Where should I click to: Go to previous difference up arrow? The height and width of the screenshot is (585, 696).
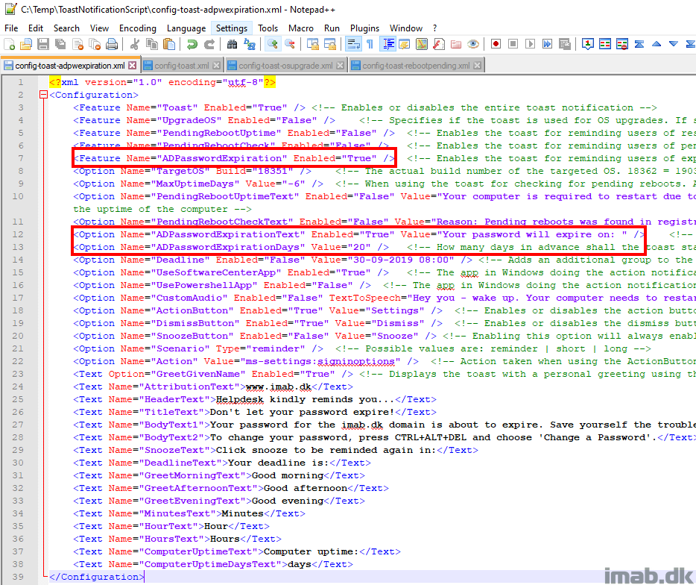click(657, 44)
